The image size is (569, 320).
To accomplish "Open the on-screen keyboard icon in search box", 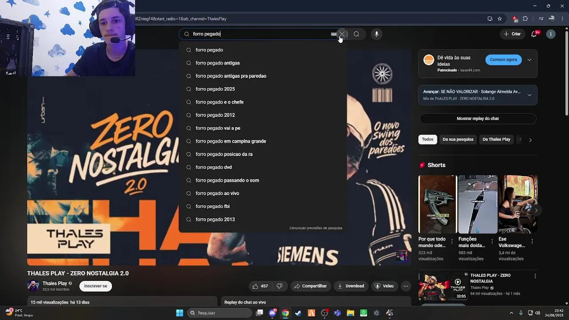I will (333, 34).
